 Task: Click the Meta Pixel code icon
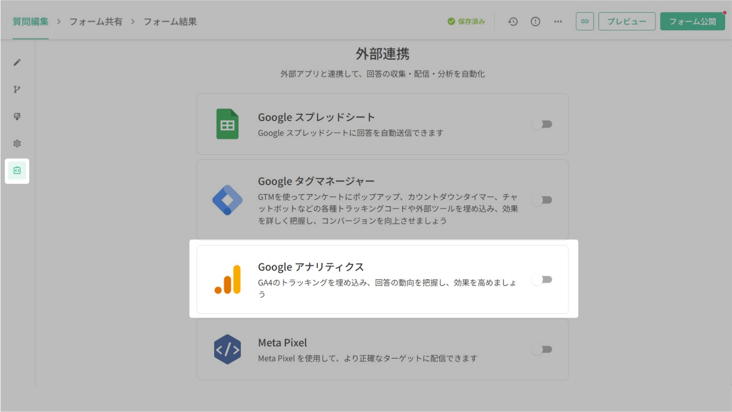(x=227, y=349)
